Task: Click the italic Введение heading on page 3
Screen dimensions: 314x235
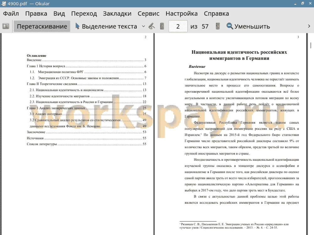Action: point(197,67)
